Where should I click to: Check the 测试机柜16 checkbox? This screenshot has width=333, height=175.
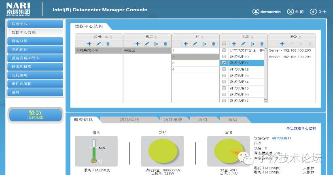pos(224,94)
